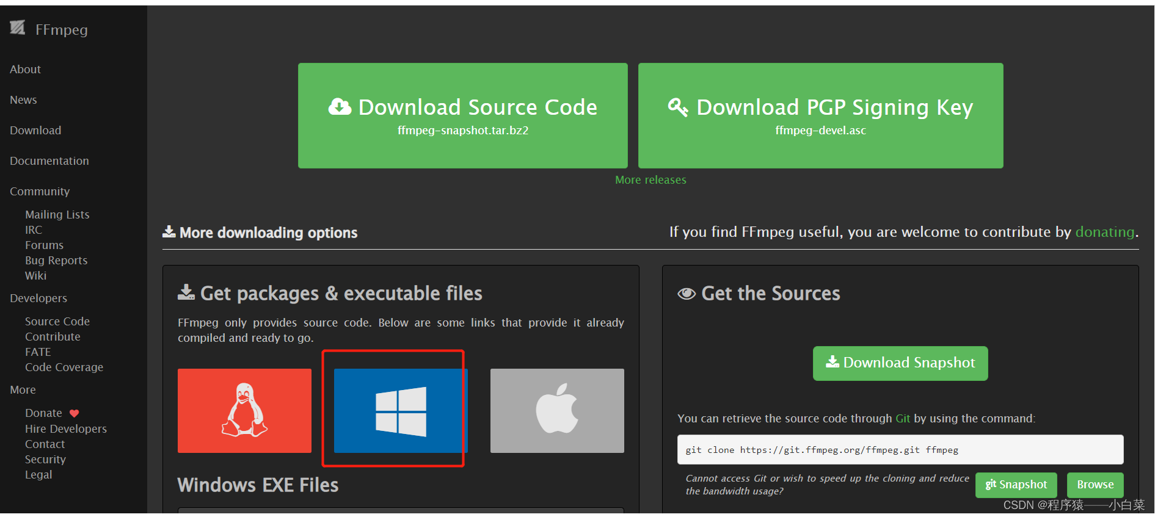The width and height of the screenshot is (1155, 517).
Task: Click the git Snapshot button
Action: (1016, 485)
